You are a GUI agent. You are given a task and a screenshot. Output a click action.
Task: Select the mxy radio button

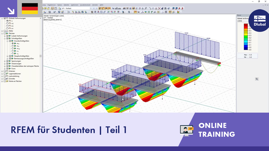click(x=13, y=49)
